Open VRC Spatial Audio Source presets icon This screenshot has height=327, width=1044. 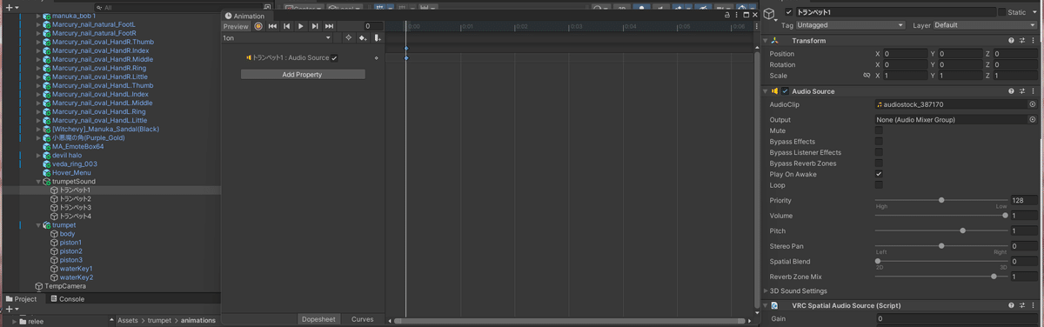point(1022,306)
